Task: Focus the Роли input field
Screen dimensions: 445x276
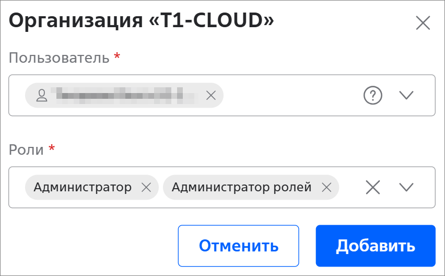Action: pos(350,187)
